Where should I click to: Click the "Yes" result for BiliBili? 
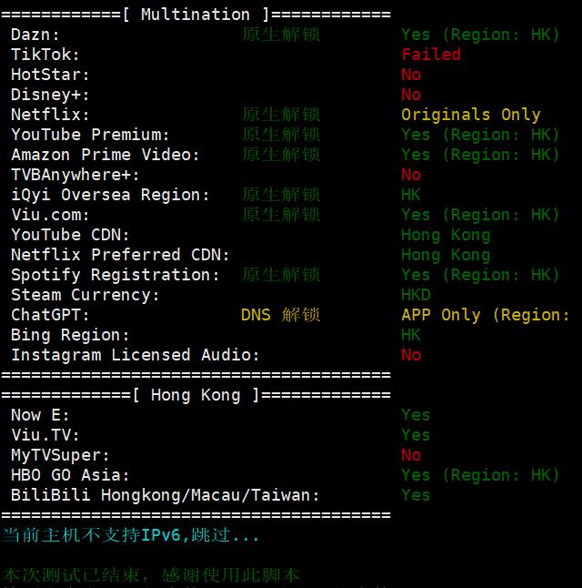coord(416,495)
